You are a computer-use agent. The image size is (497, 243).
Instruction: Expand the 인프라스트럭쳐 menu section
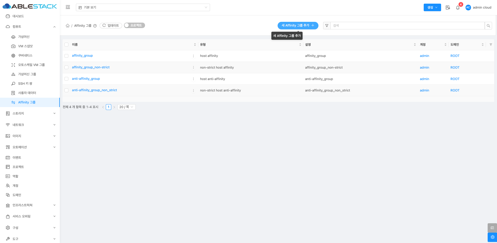[x=30, y=205]
